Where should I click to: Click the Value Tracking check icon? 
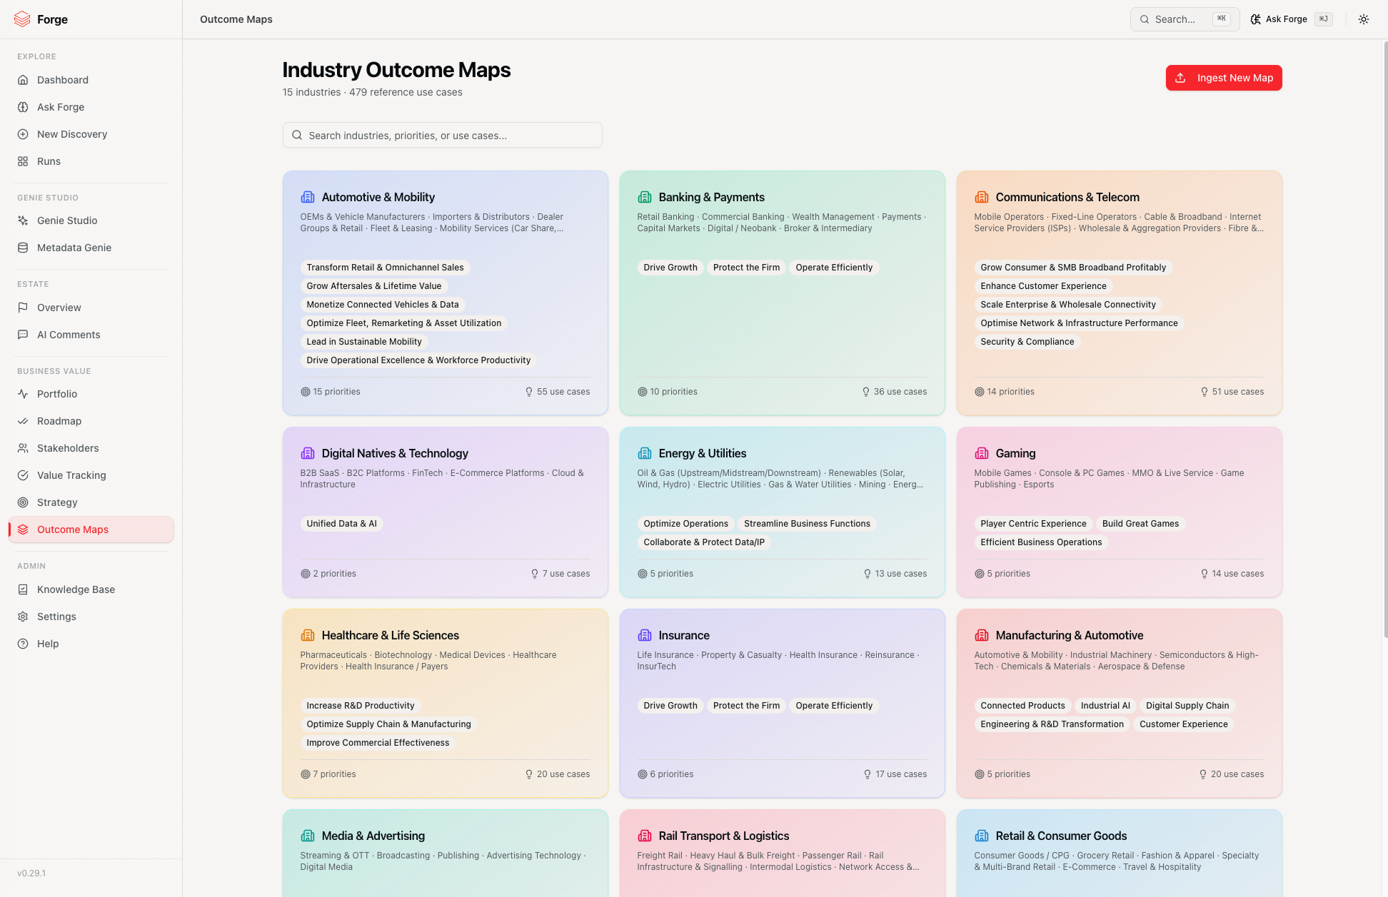click(23, 475)
